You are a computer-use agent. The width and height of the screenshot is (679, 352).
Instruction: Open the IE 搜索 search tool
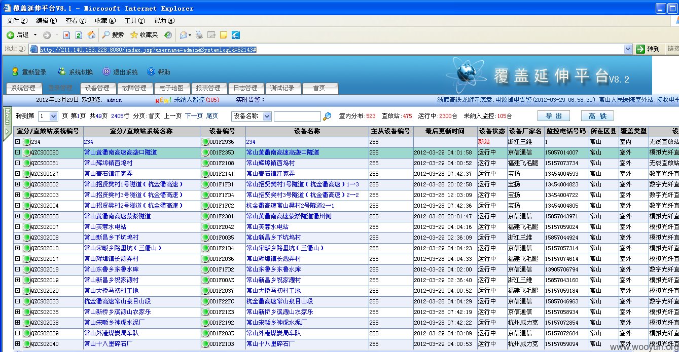[x=113, y=35]
